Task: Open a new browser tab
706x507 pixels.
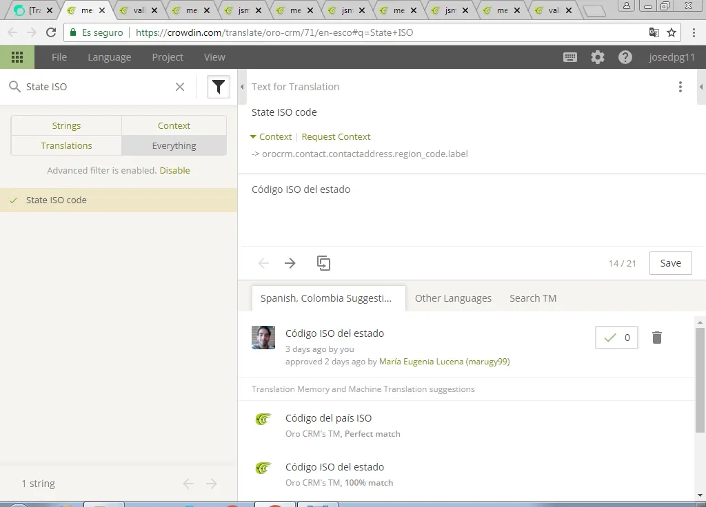Action: click(x=594, y=10)
